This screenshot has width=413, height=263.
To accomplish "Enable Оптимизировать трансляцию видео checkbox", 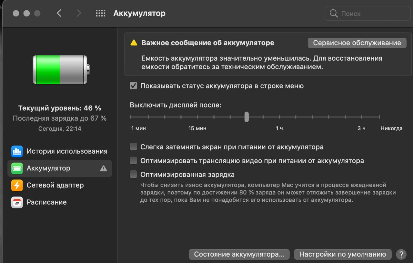I will 133,161.
